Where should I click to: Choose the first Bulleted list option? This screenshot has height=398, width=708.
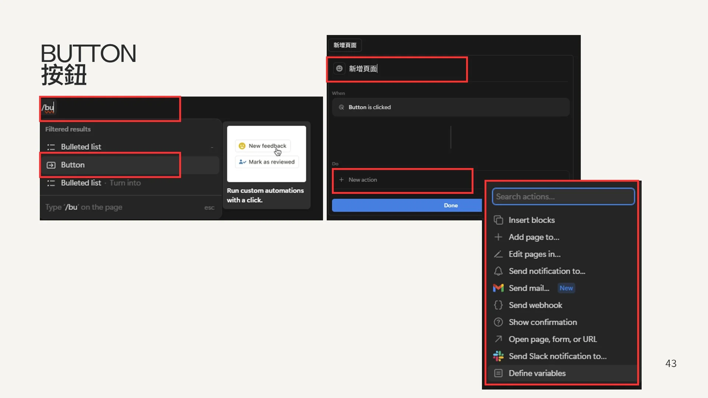(x=81, y=147)
